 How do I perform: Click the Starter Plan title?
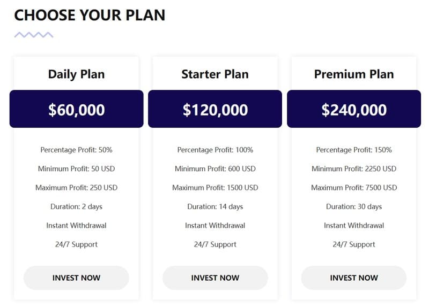point(215,74)
